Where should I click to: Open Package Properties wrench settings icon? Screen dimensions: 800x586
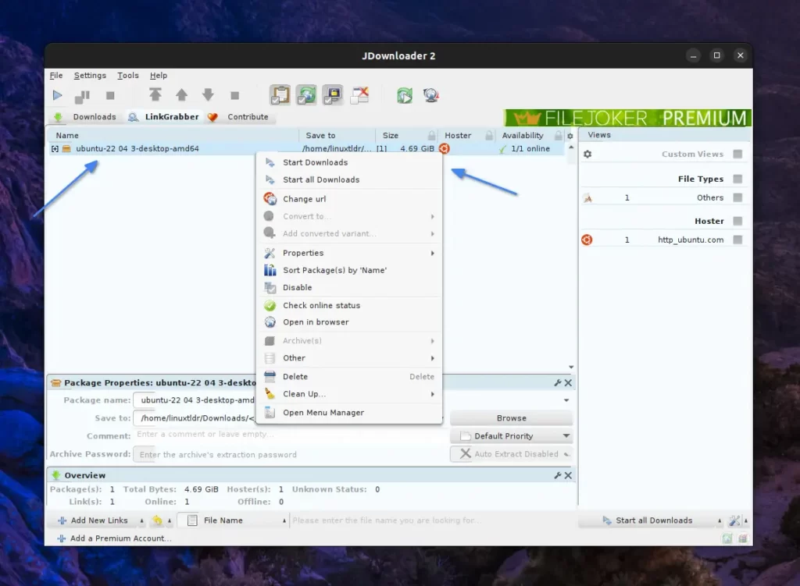[x=558, y=382]
